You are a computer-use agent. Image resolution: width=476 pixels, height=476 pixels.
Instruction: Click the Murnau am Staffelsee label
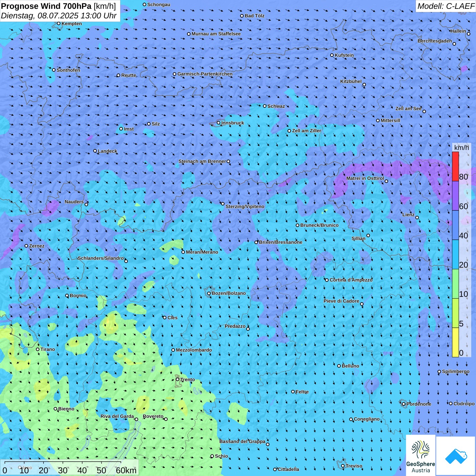pos(216,34)
